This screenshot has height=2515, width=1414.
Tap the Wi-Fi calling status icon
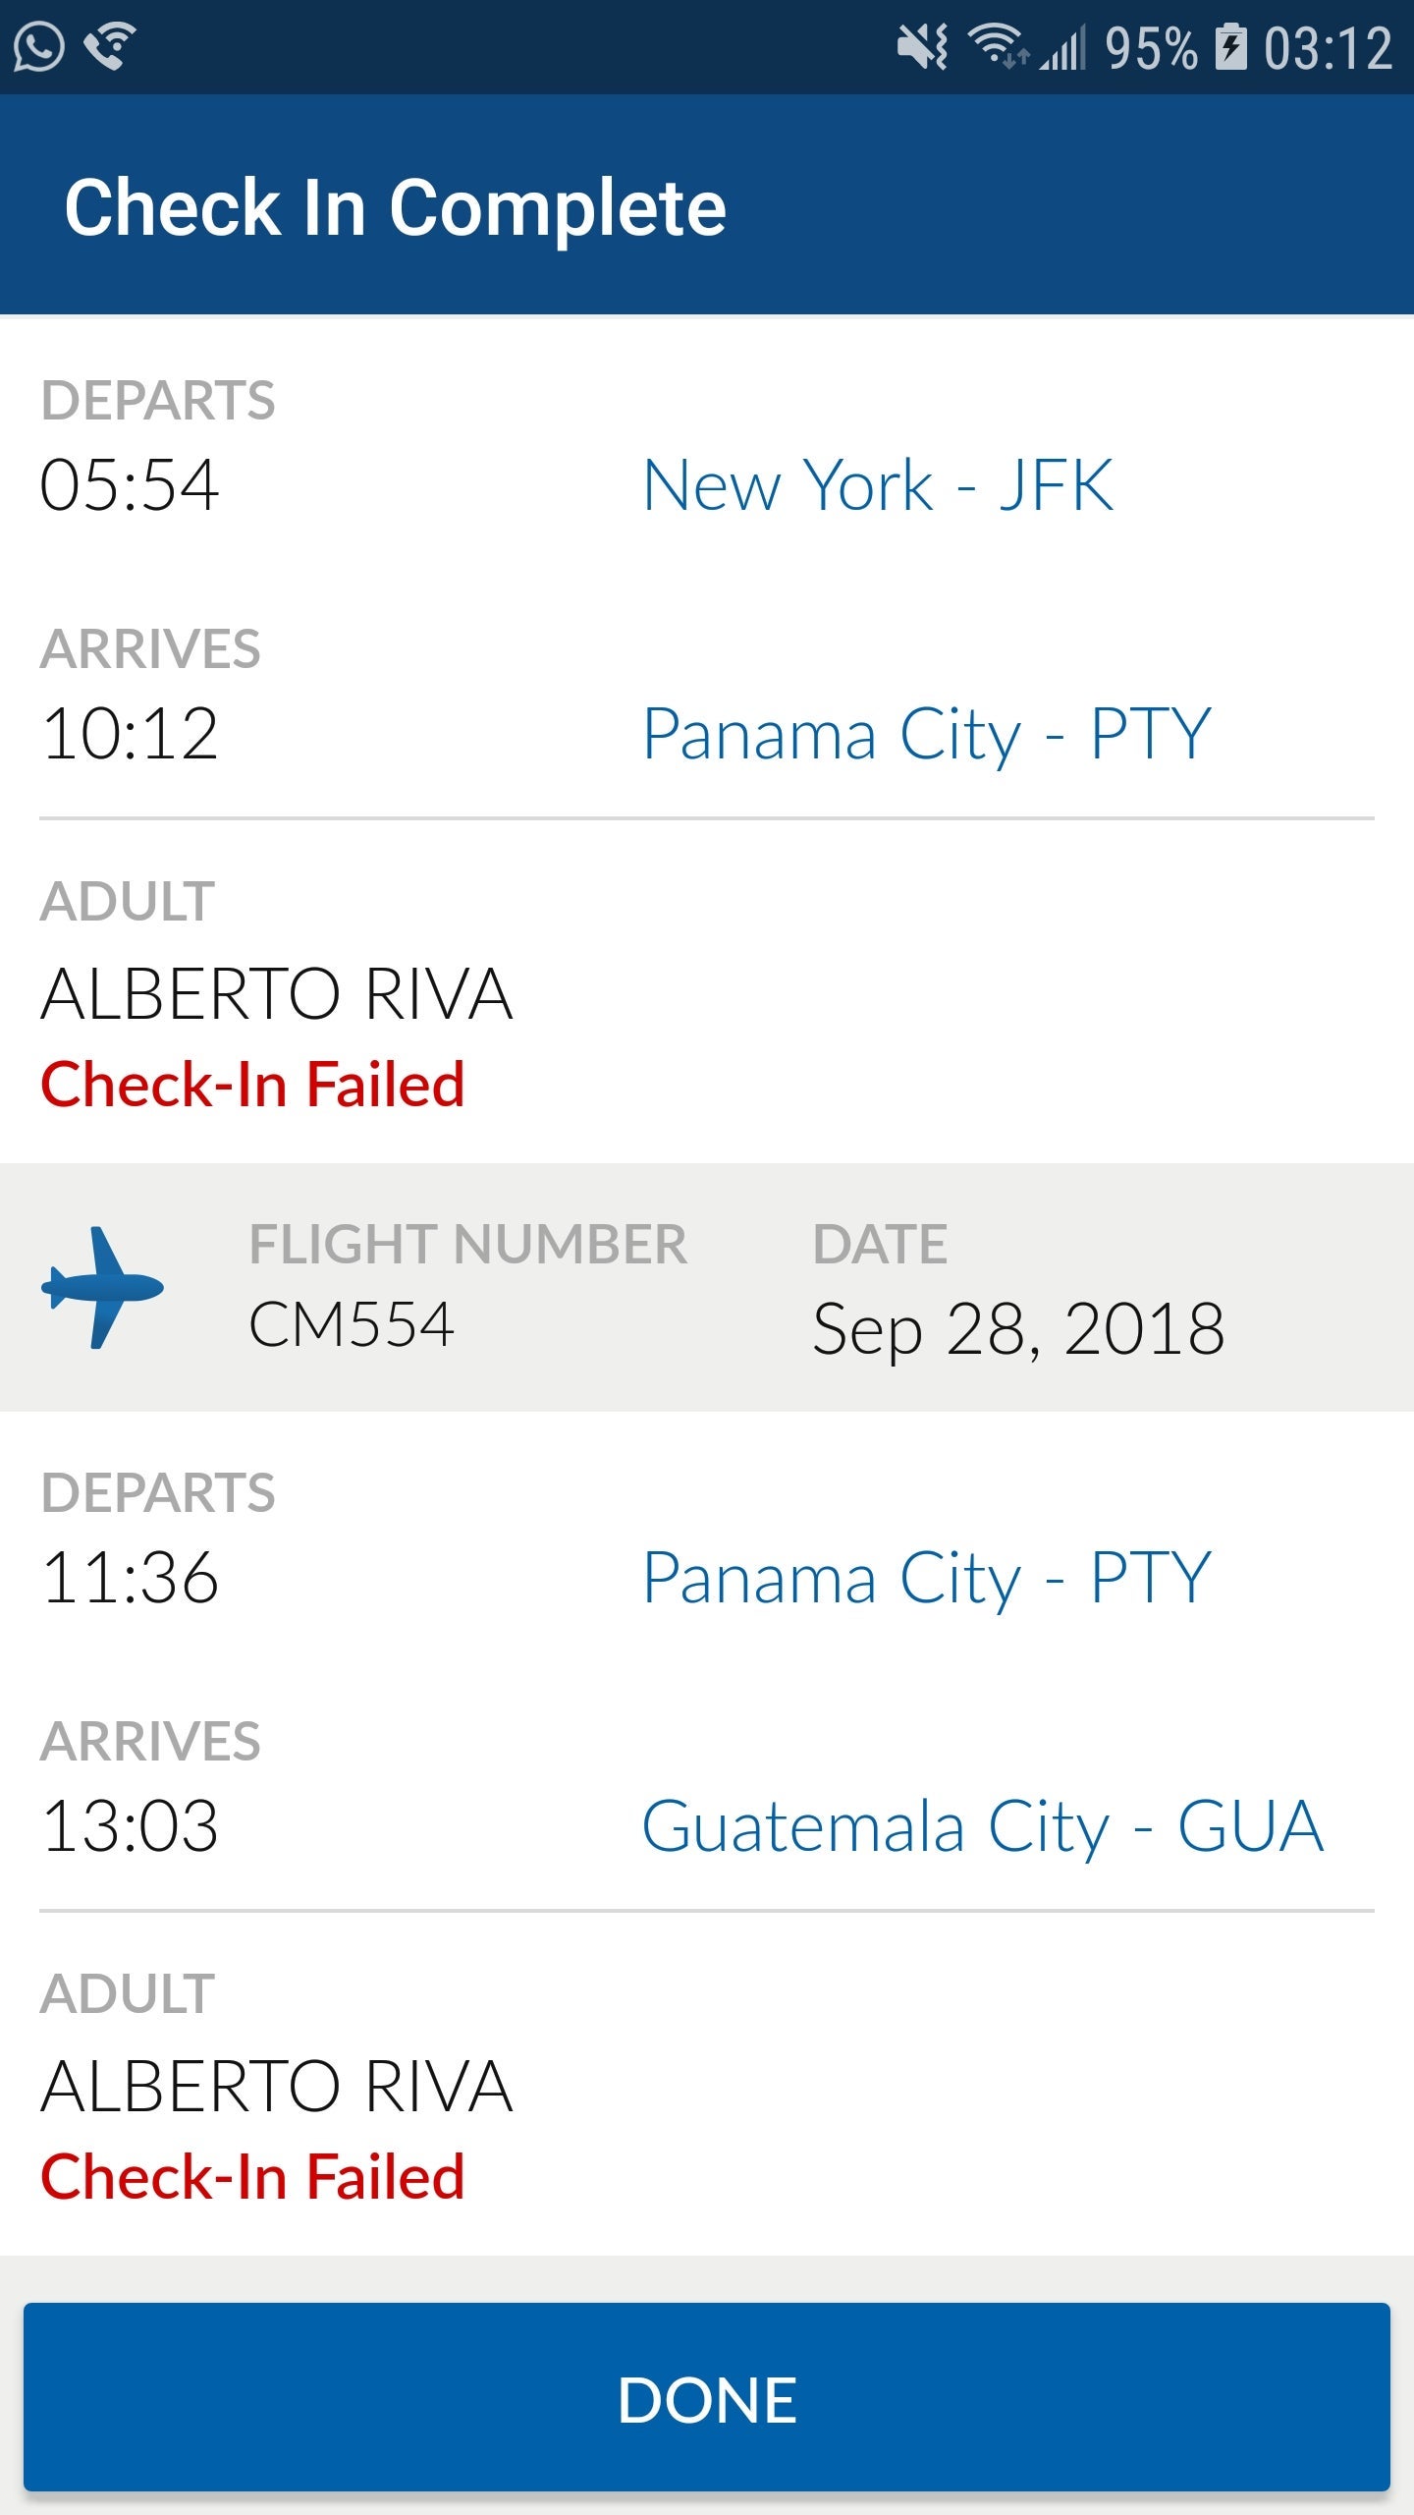pos(110,45)
